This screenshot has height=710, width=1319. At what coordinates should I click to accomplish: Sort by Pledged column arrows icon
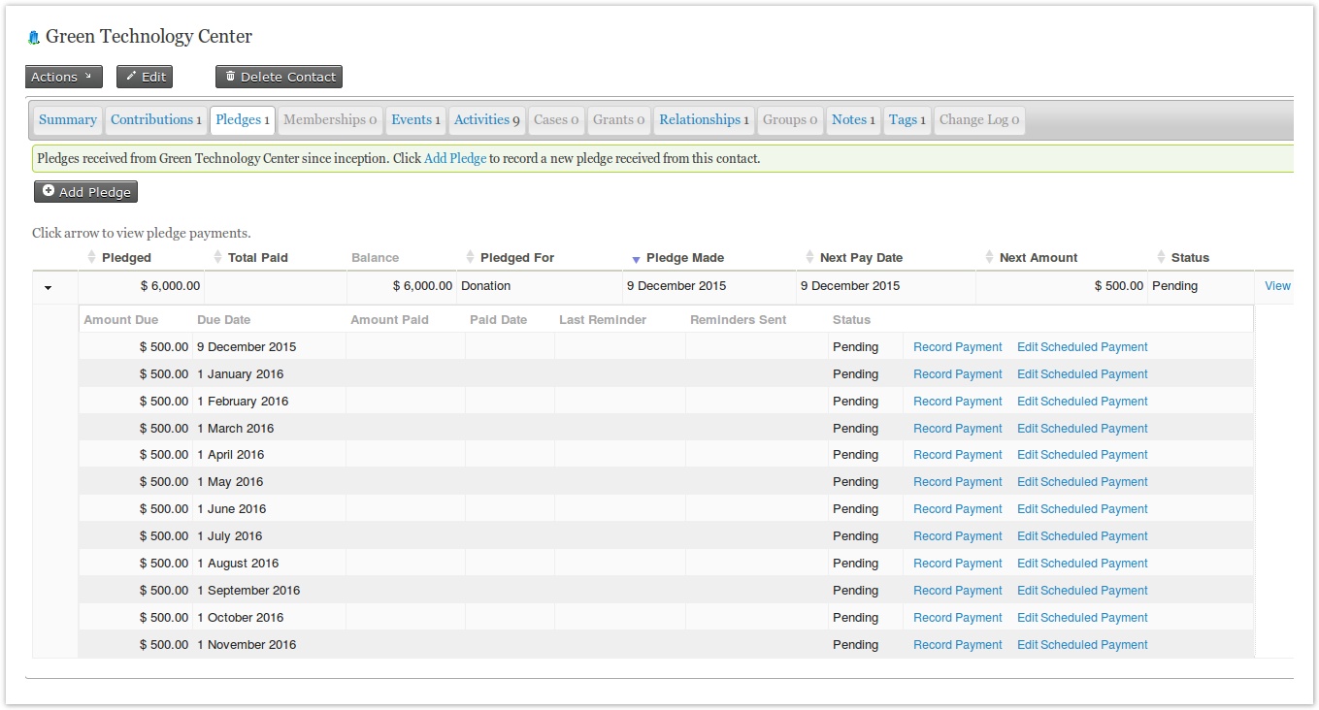(x=91, y=258)
